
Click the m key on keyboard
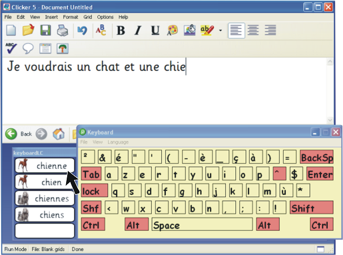pos(269,191)
